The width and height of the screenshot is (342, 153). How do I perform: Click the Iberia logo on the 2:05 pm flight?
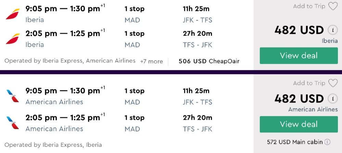tap(13, 39)
